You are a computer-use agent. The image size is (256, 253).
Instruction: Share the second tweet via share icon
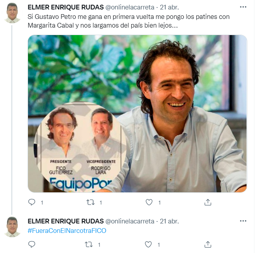pyautogui.click(x=207, y=244)
